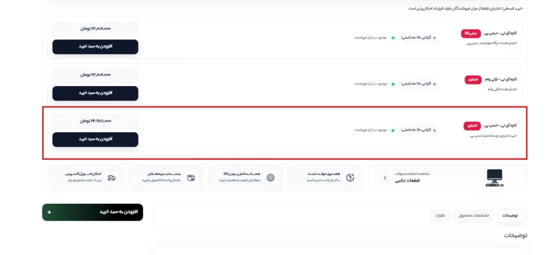
Task: Click the red دیجی‌کالا badge
Action: coord(471,33)
